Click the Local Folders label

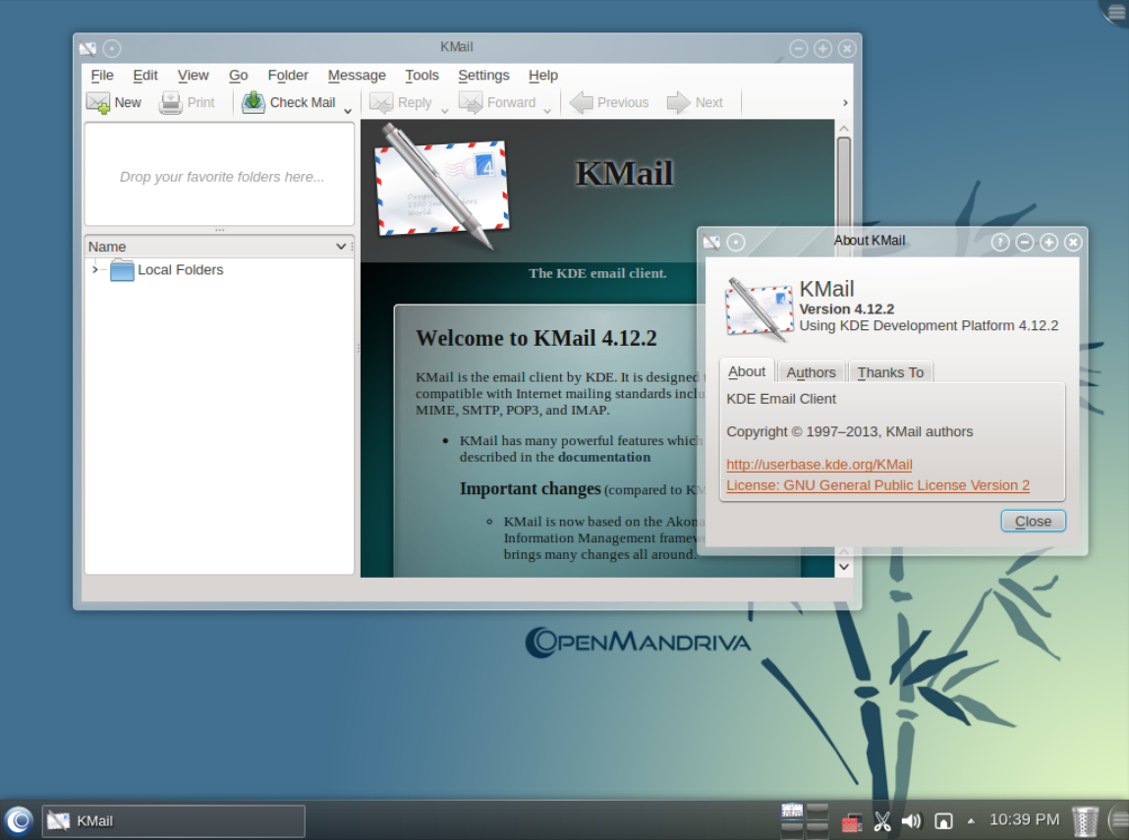coord(180,270)
